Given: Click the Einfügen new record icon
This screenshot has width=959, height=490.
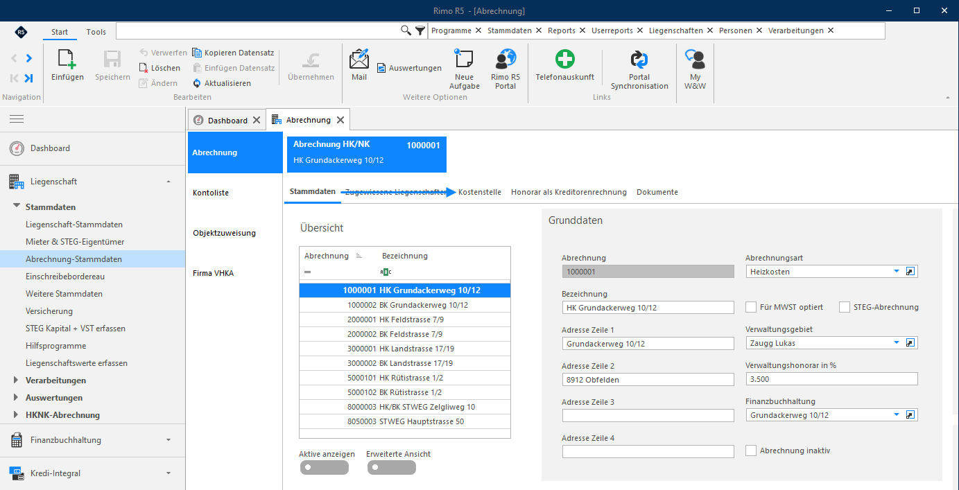Looking at the screenshot, I should 67,60.
